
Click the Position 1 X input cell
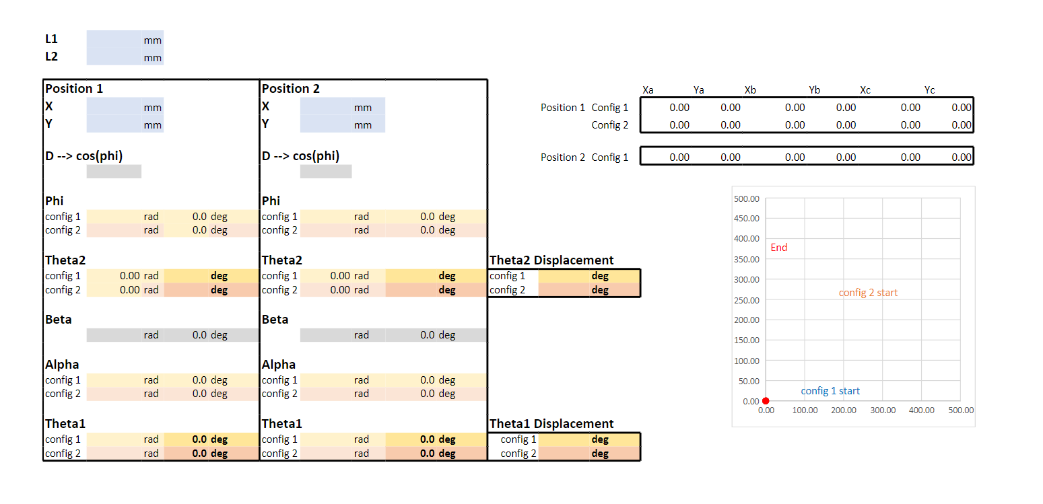[113, 107]
